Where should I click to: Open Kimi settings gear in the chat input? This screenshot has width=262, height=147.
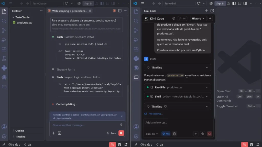point(203,134)
